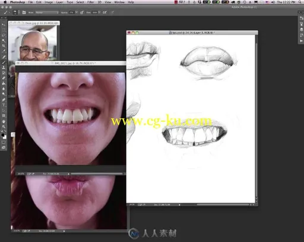
Task: Select the Paint Bucket tool
Action: pos(4,83)
